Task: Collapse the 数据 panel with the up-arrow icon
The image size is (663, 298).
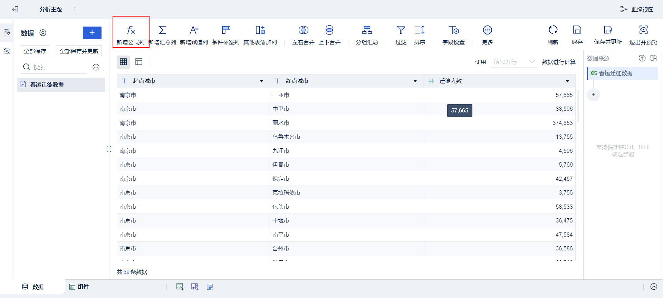Action: point(43,33)
